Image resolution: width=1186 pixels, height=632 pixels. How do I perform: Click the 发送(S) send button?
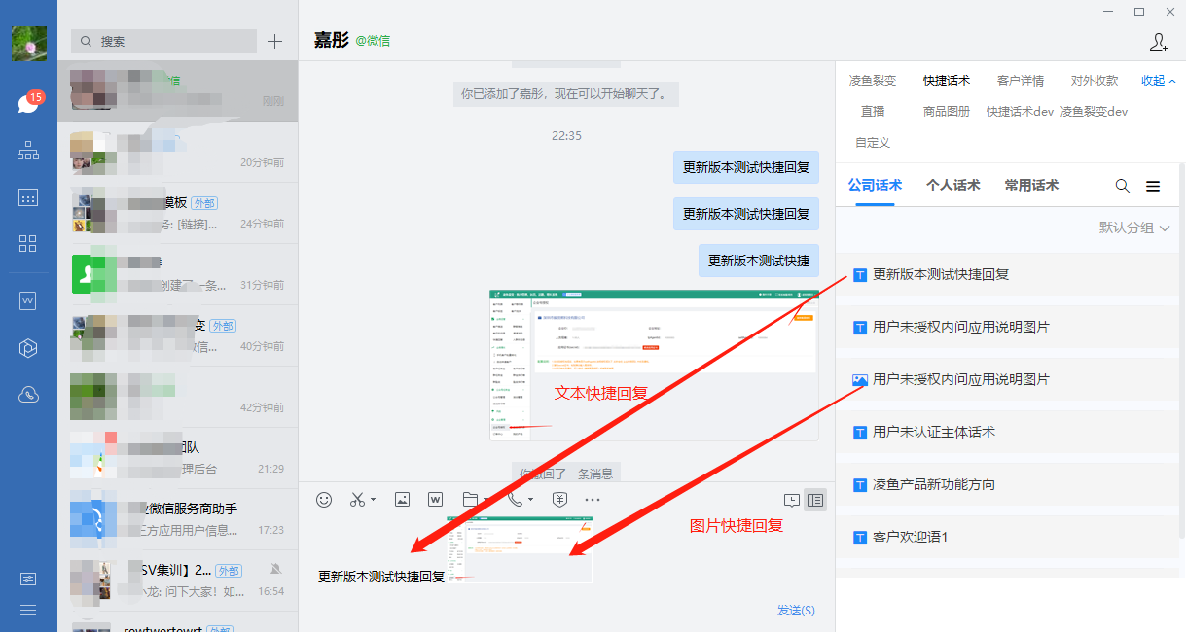pos(796,610)
